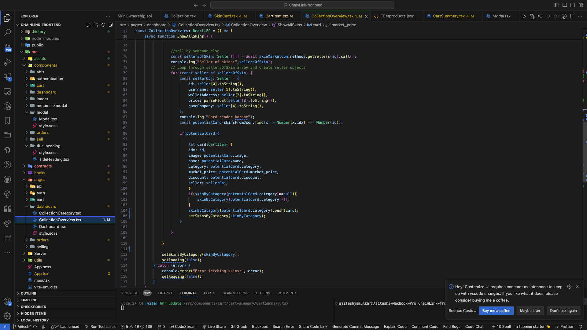Click the Buy me a coffee button
The width and height of the screenshot is (587, 330).
[x=496, y=311]
